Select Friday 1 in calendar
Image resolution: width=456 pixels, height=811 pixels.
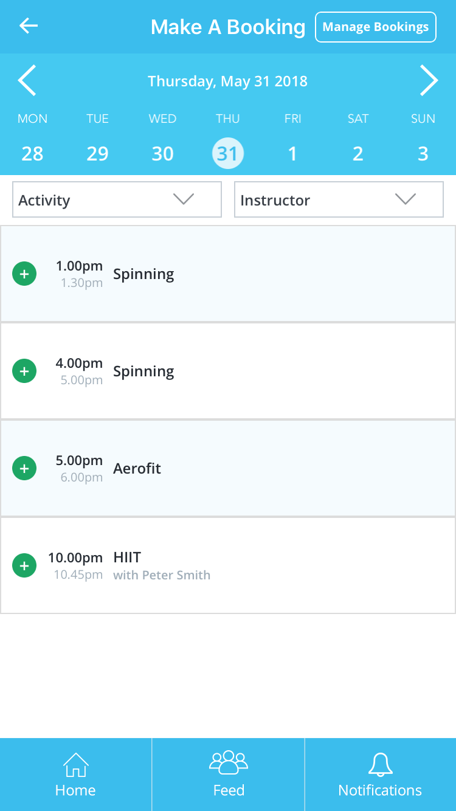point(292,154)
